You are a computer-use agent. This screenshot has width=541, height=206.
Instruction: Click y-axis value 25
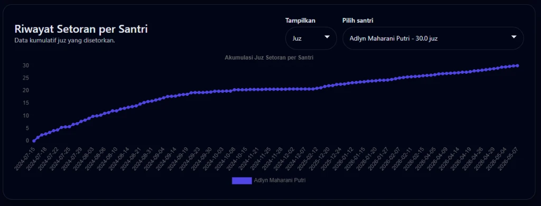tap(26, 78)
